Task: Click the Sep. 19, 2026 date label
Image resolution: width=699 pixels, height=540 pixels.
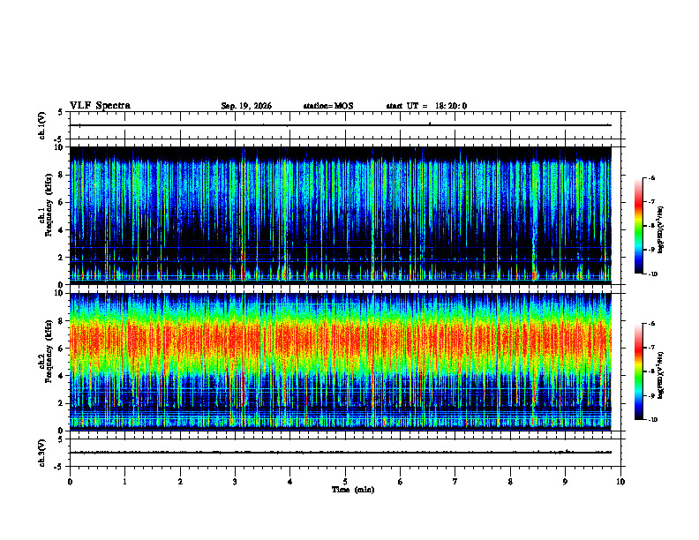Action: pyautogui.click(x=246, y=106)
